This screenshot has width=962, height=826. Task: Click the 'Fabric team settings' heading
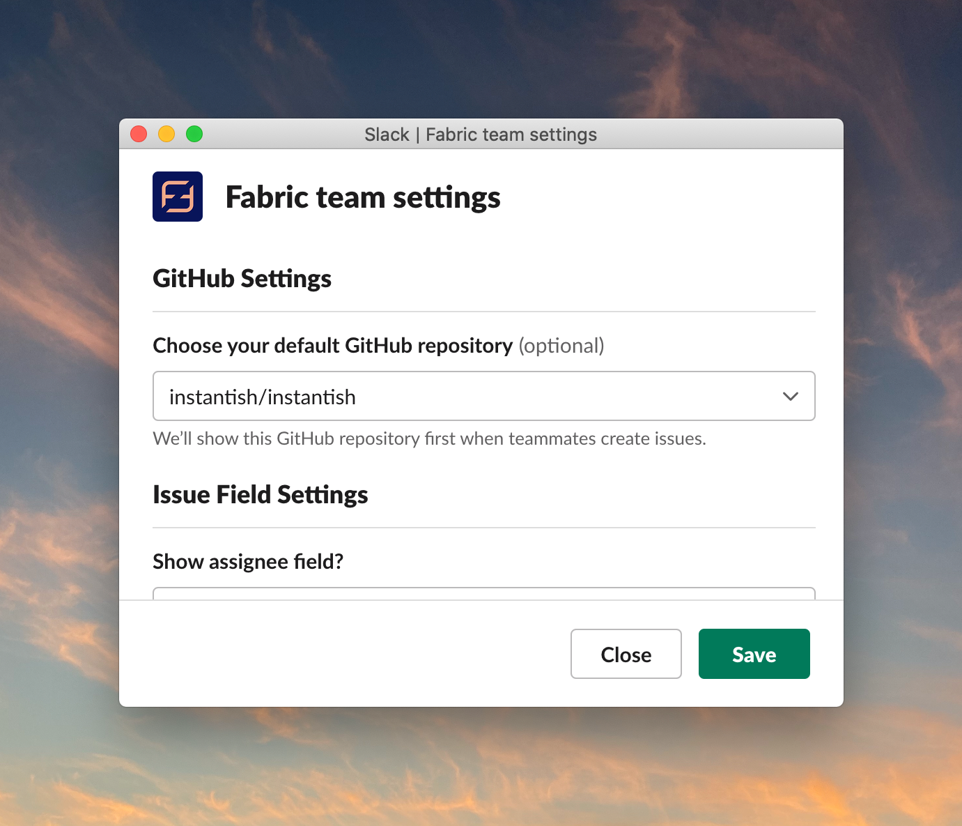pos(363,197)
